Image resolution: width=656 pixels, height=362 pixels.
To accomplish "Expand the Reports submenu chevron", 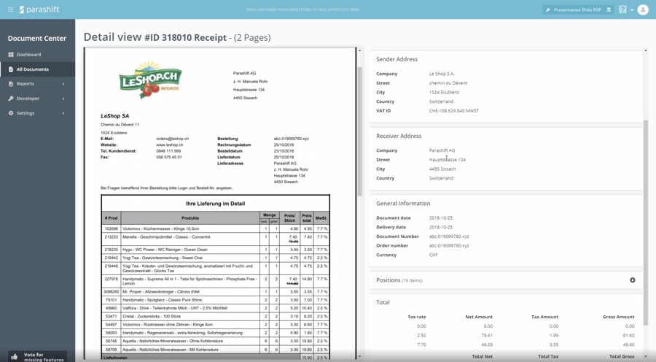I will (x=63, y=84).
